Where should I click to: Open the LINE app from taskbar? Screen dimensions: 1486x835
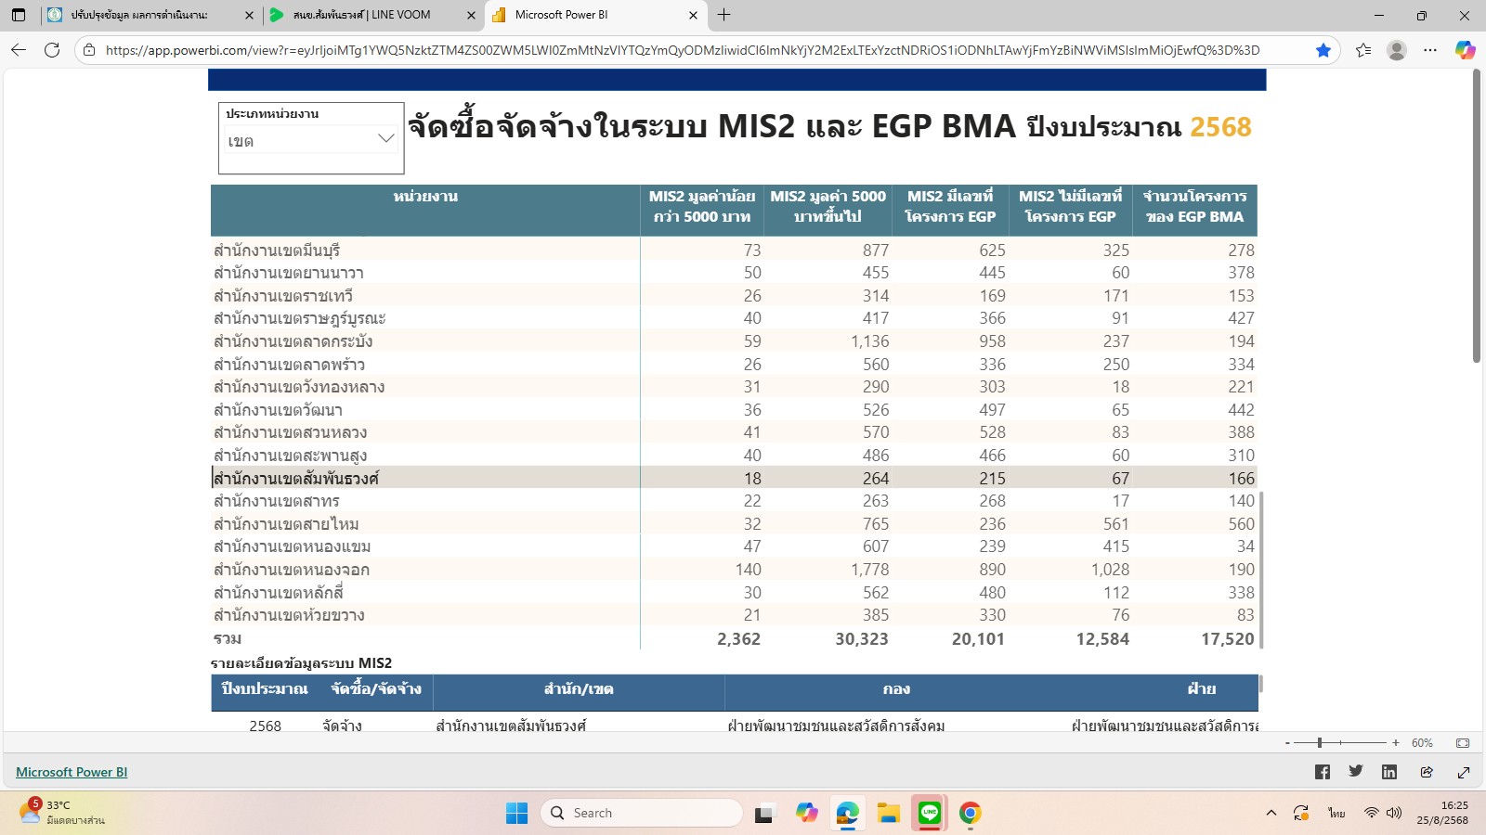pyautogui.click(x=929, y=814)
